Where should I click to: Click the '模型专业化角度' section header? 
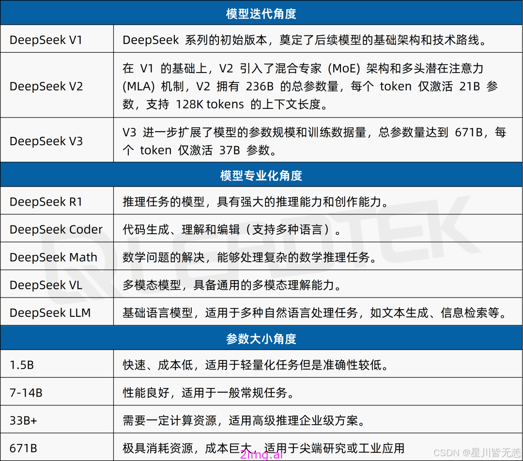tap(261, 176)
